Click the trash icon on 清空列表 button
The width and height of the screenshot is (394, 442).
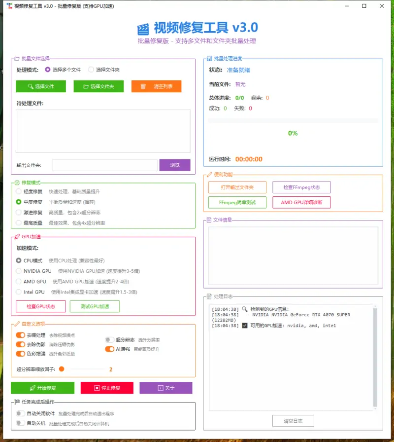click(x=142, y=86)
